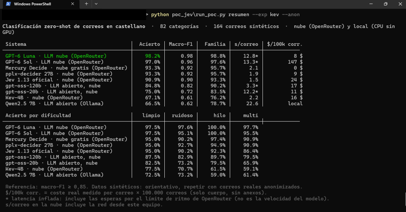The height and width of the screenshot is (212, 406).
Task: Click the 'local' cost value
Action: tap(295, 104)
